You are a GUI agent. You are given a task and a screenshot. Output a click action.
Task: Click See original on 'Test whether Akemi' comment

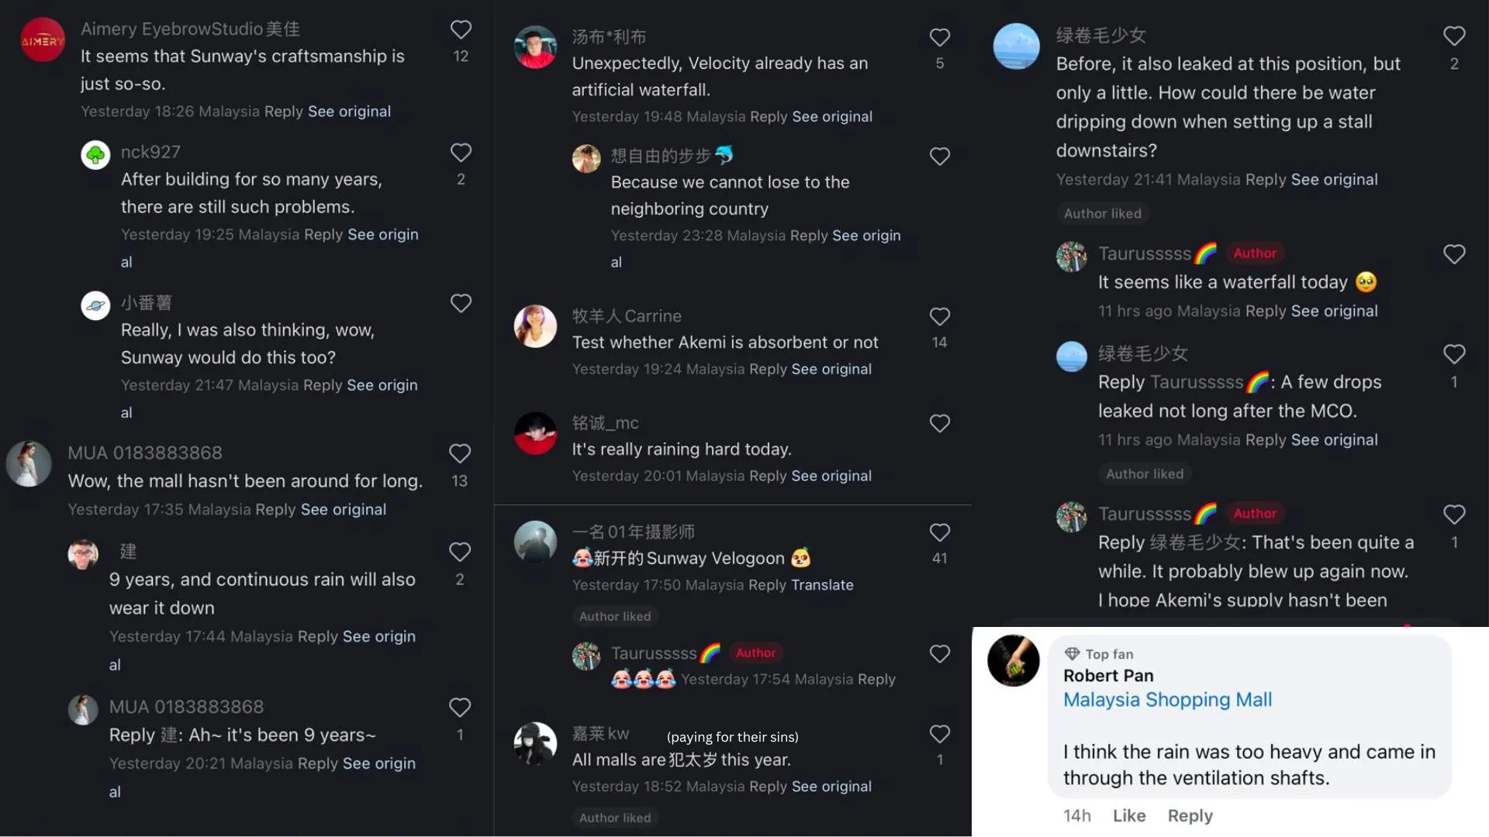(x=831, y=370)
